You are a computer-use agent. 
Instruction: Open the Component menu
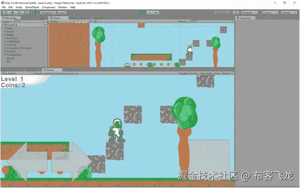pos(49,7)
